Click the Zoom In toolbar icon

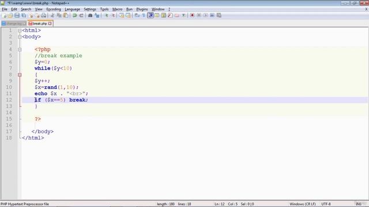(x=106, y=16)
